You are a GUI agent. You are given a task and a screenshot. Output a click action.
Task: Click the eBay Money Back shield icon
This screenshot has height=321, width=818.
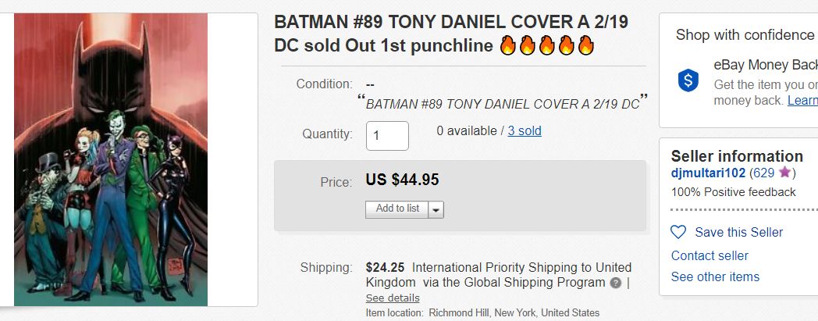click(x=688, y=80)
